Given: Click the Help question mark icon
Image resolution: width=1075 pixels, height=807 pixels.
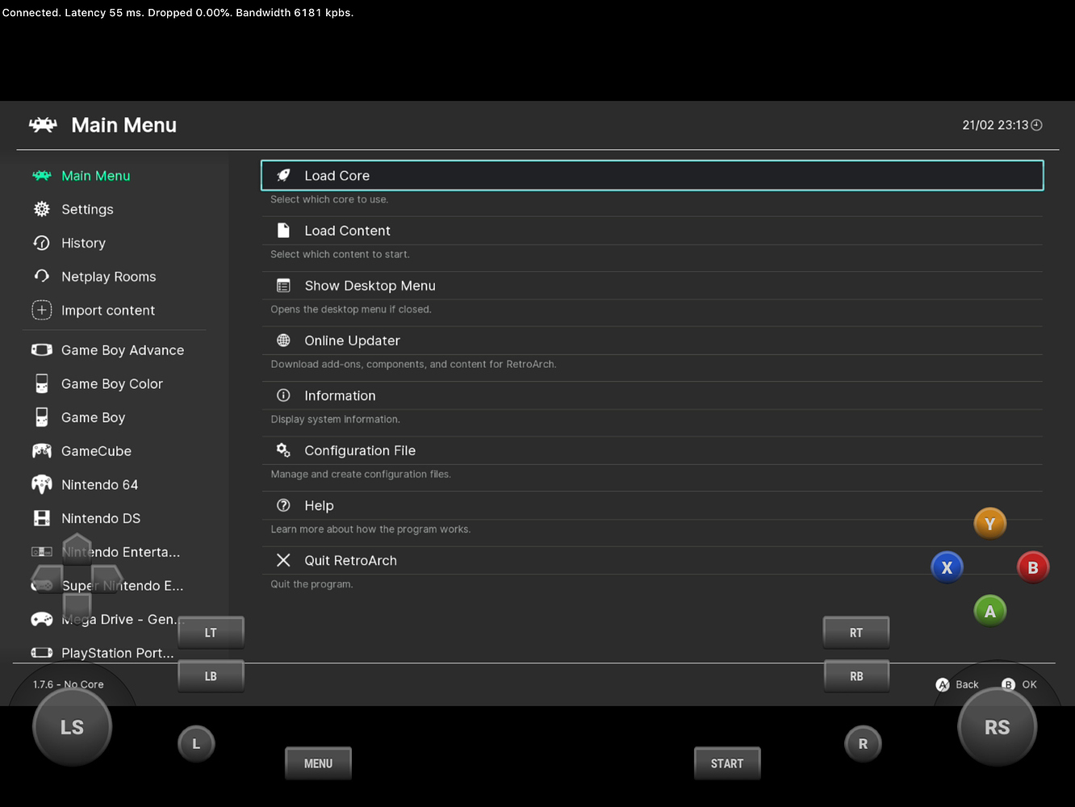Looking at the screenshot, I should [x=283, y=504].
